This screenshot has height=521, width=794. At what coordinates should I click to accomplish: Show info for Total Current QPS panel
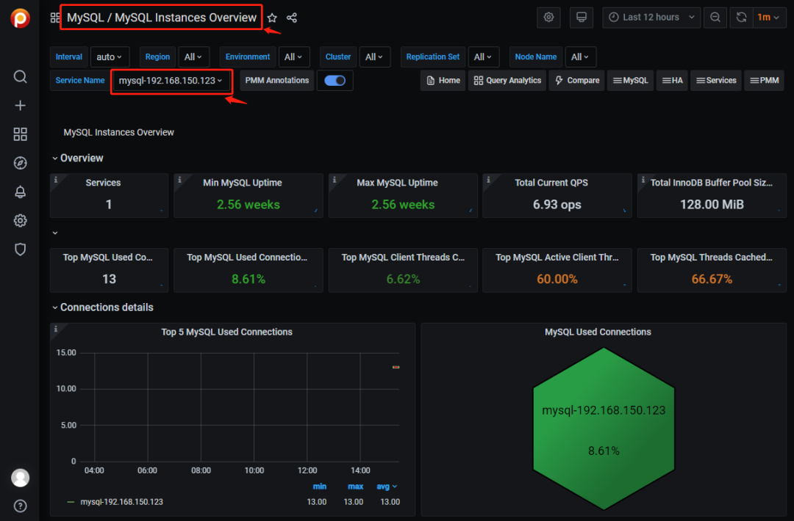(x=488, y=179)
